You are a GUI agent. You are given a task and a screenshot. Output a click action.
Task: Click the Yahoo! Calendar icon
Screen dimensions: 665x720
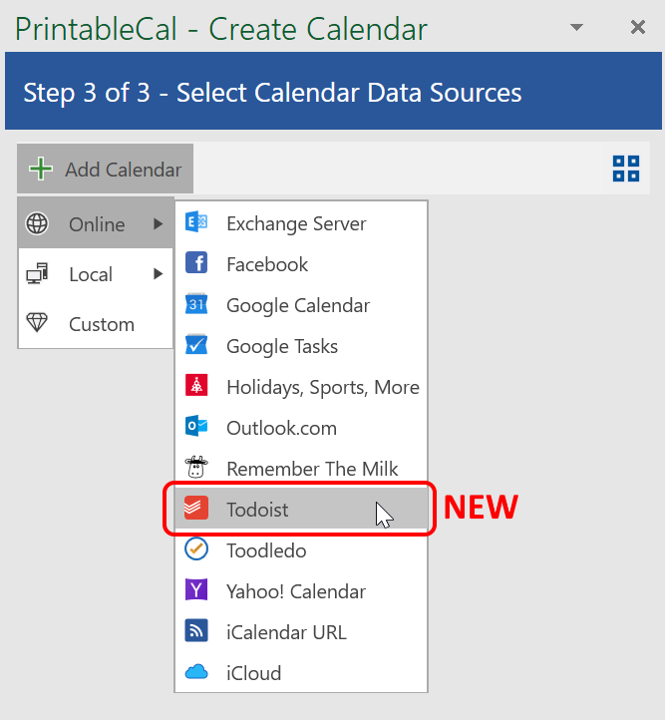196,590
